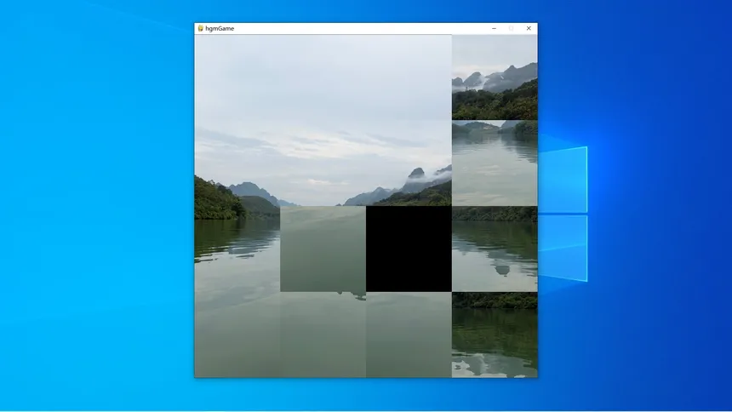The height and width of the screenshot is (412, 732).
Task: Select the water tile with dark rippled reflection
Action: pos(237,249)
